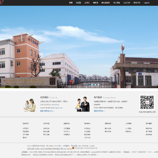Image resolution: width=158 pixels, height=158 pixels.
Task: Click the photo of two women at desk
Action: pos(29,105)
